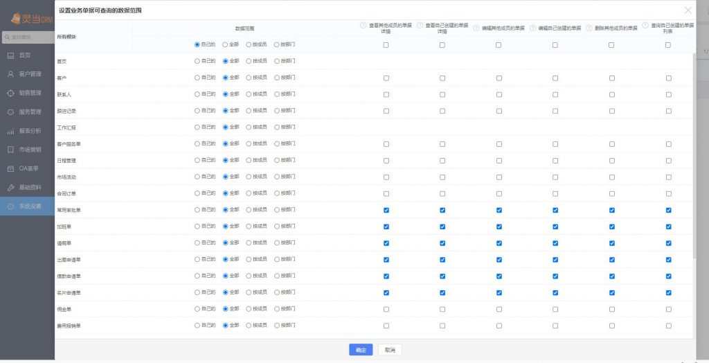This screenshot has width=709, height=363.
Task: Select 自己的 for 首页 row
Action: click(x=197, y=61)
